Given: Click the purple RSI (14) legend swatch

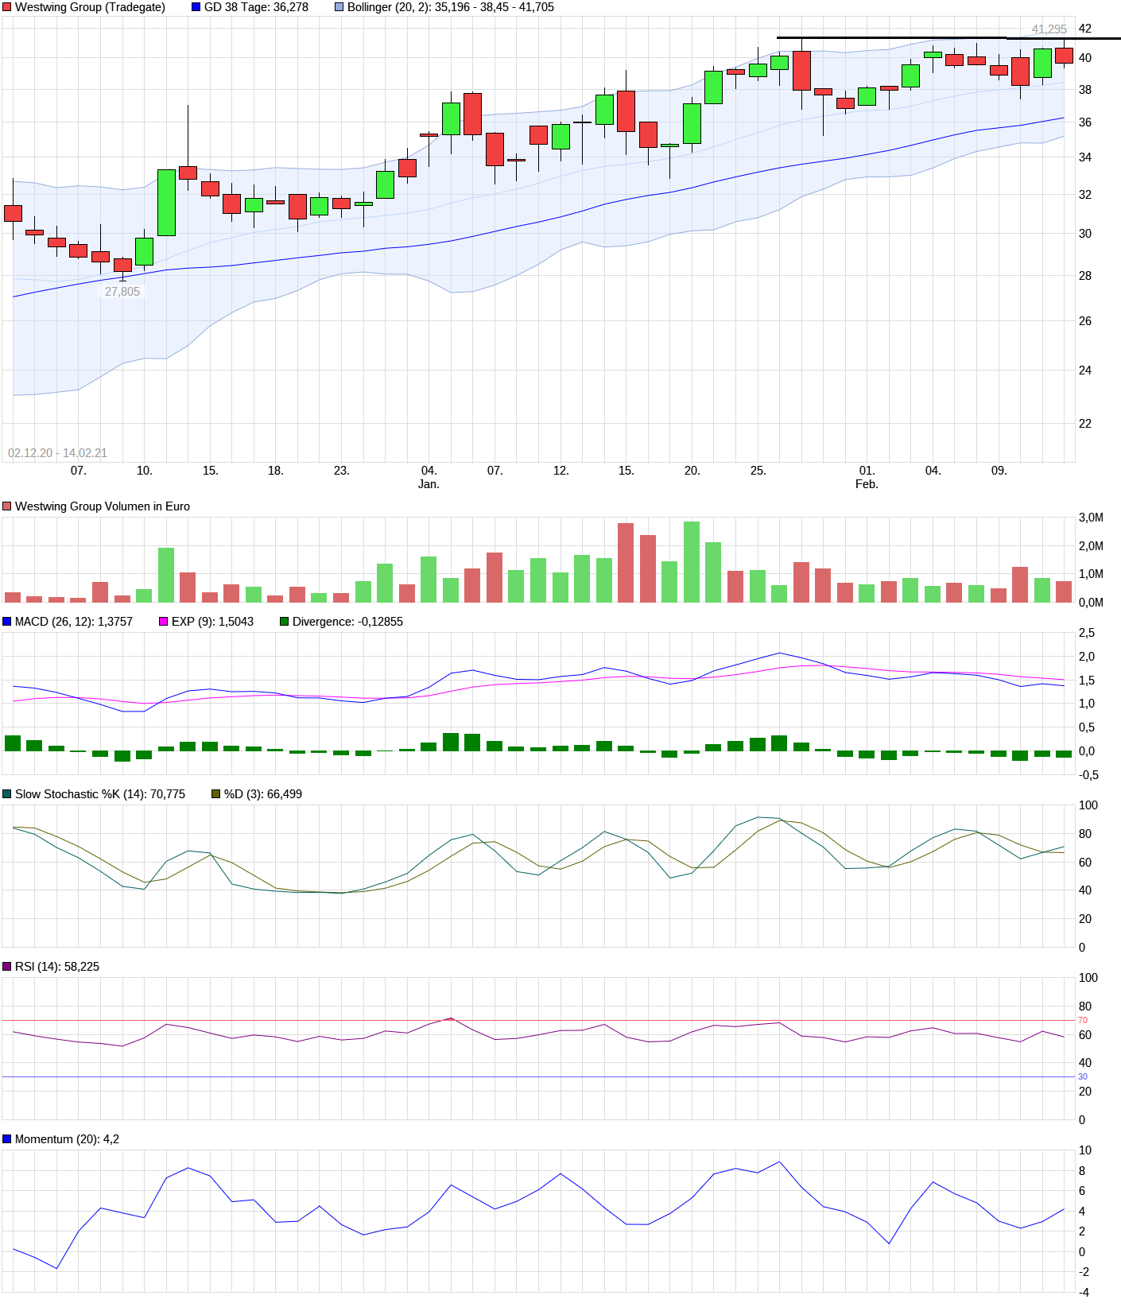Looking at the screenshot, I should click(x=7, y=967).
